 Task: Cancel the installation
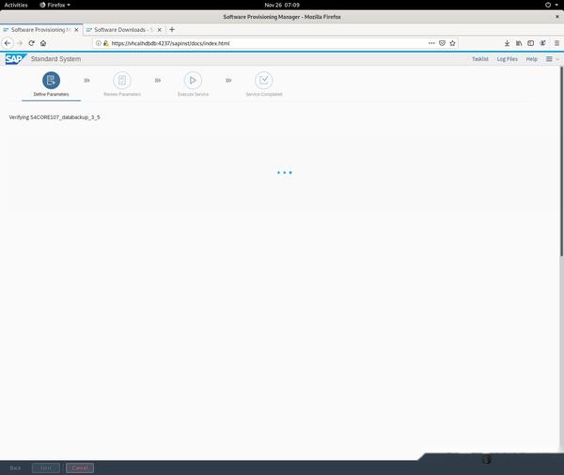tap(80, 467)
